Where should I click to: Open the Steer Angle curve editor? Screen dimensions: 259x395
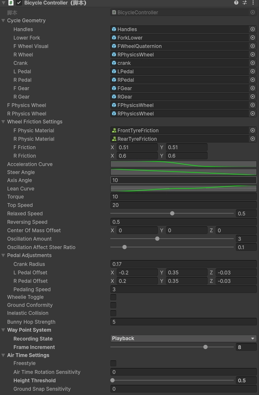pos(184,172)
